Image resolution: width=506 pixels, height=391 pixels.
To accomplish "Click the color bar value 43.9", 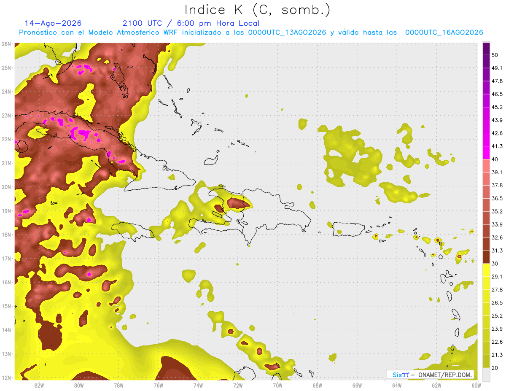I will coord(497,120).
